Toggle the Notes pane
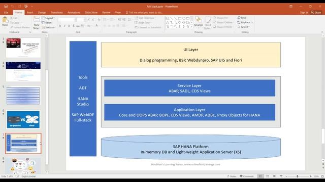Image resolution: width=325 pixels, height=182 pixels. (x=232, y=176)
